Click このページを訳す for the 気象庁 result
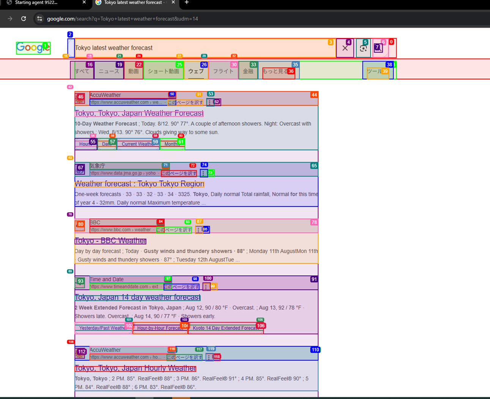The image size is (490, 399). coord(179,173)
